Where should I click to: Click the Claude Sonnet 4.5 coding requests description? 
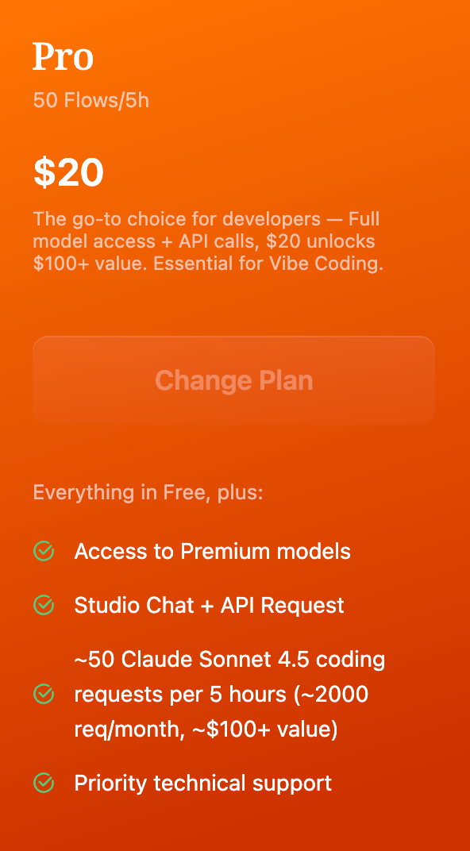point(229,694)
